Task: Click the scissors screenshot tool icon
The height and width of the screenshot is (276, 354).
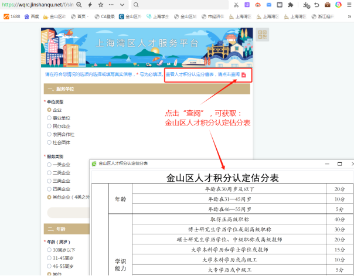Action: [x=236, y=5]
